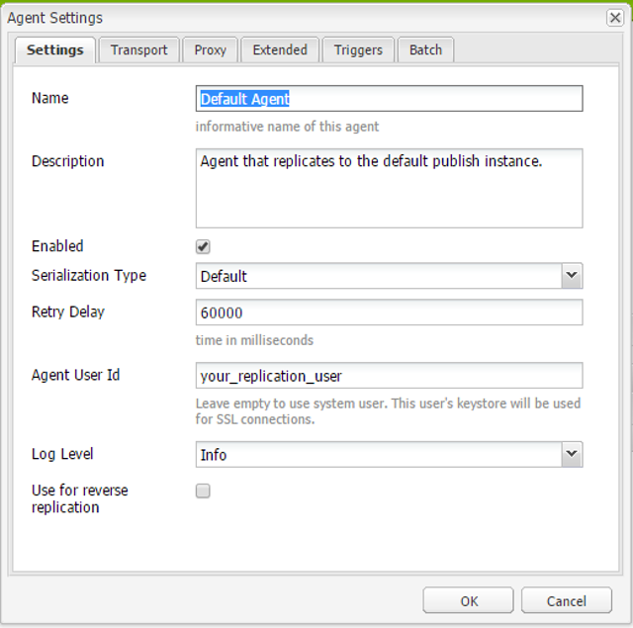Close the Agent Settings dialog
Image resolution: width=633 pixels, height=628 pixels.
click(615, 18)
